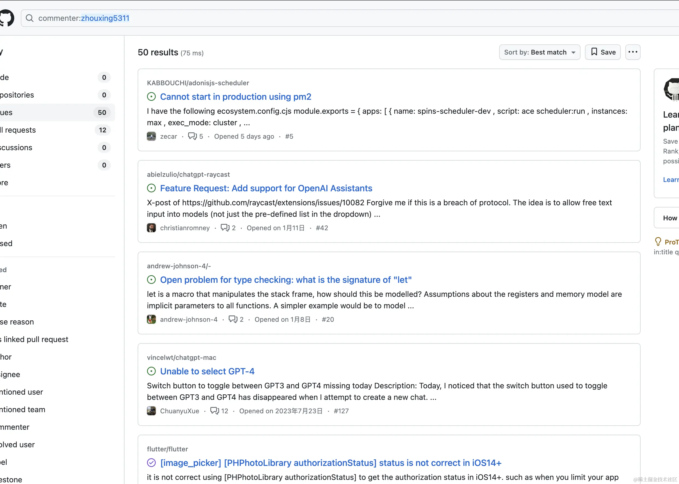Click comment icon on issue #20
This screenshot has width=679, height=484.
233,319
